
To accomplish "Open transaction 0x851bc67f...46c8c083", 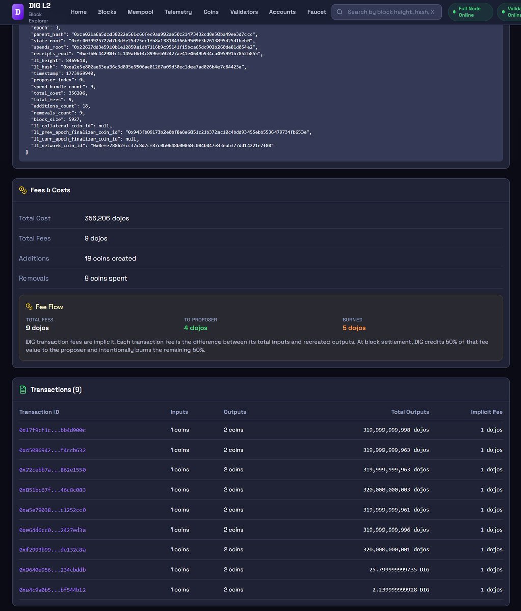I will click(x=52, y=490).
